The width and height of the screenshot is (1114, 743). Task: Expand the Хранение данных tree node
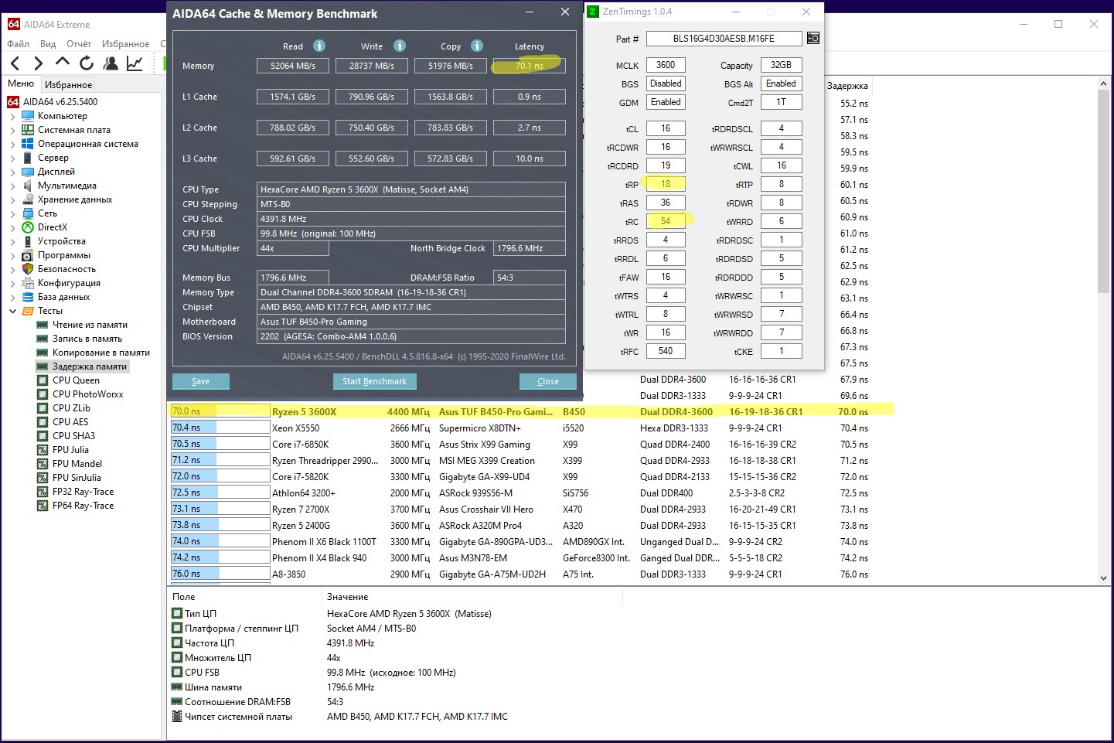coord(12,199)
